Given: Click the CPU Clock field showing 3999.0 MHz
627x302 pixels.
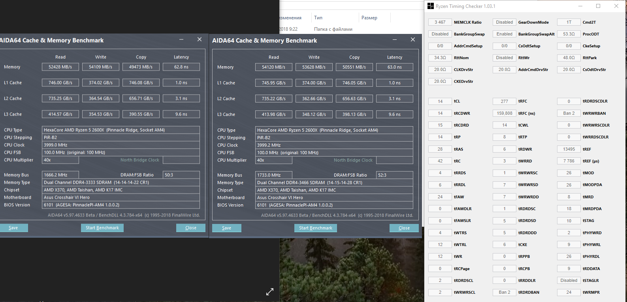Looking at the screenshot, I should [121, 145].
